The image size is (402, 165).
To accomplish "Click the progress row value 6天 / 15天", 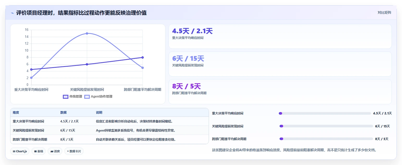I will (x=382, y=126).
